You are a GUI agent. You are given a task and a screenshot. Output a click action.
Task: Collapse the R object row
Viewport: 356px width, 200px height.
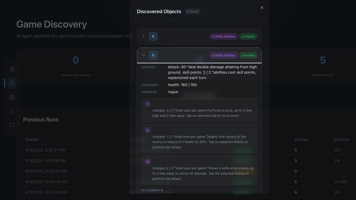tap(144, 55)
